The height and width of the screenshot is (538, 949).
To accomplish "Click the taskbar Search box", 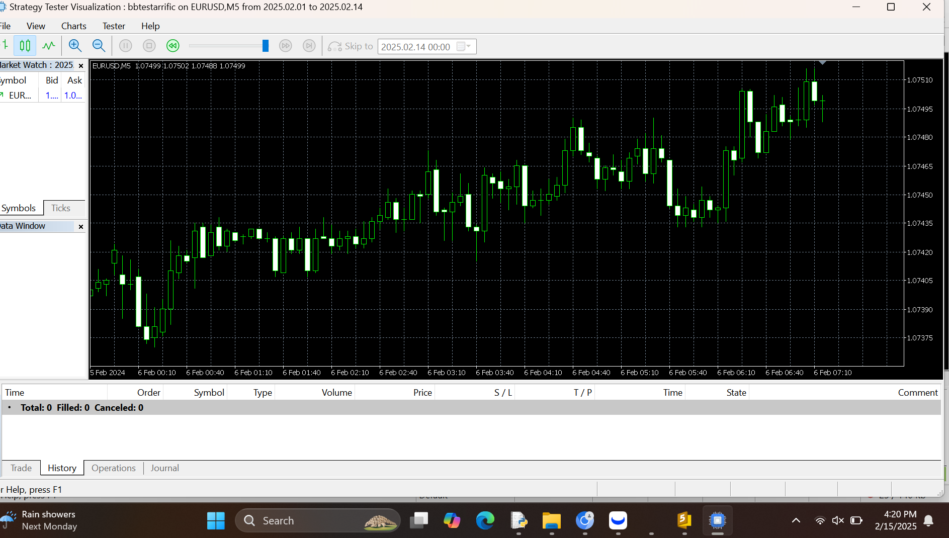I will pos(317,521).
